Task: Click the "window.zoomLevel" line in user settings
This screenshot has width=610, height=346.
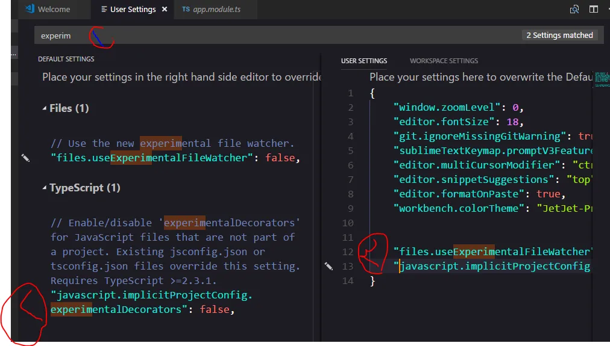Action: click(x=459, y=107)
